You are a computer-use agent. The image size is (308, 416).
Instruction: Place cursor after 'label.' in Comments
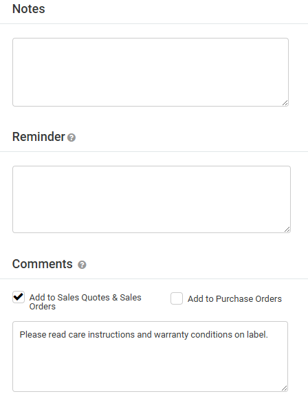(x=268, y=335)
